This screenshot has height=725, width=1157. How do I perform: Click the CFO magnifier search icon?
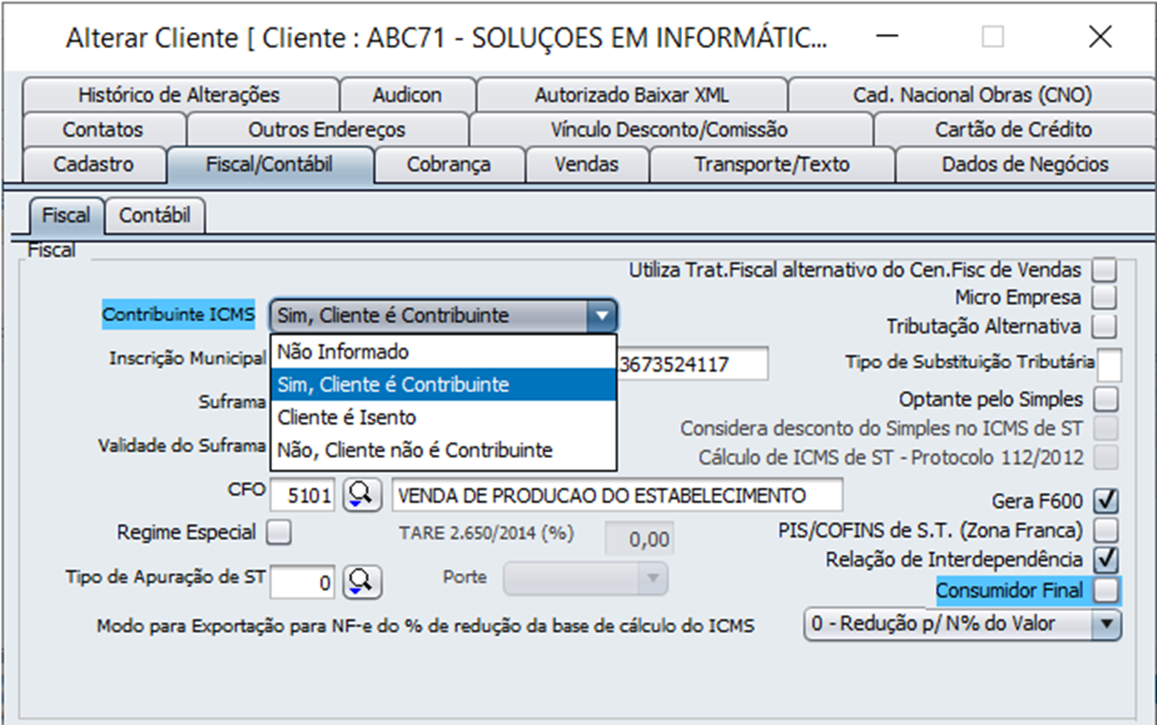coord(361,496)
